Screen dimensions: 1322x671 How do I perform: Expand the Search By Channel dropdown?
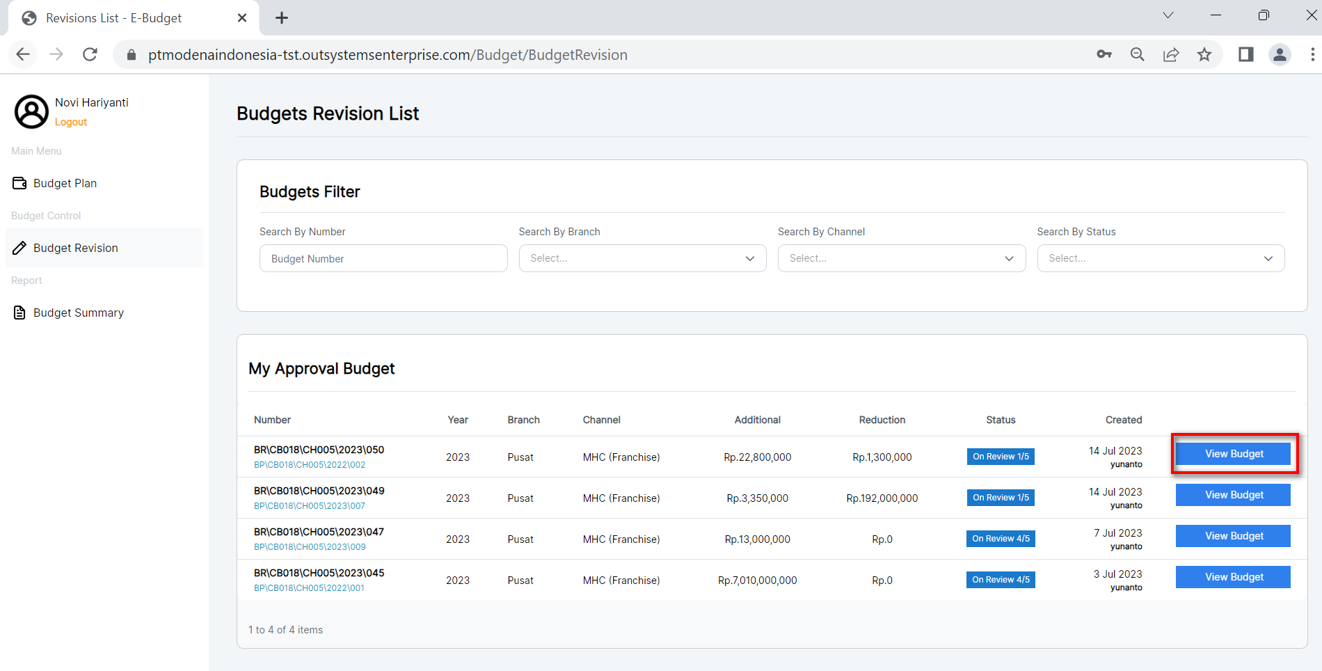(901, 258)
